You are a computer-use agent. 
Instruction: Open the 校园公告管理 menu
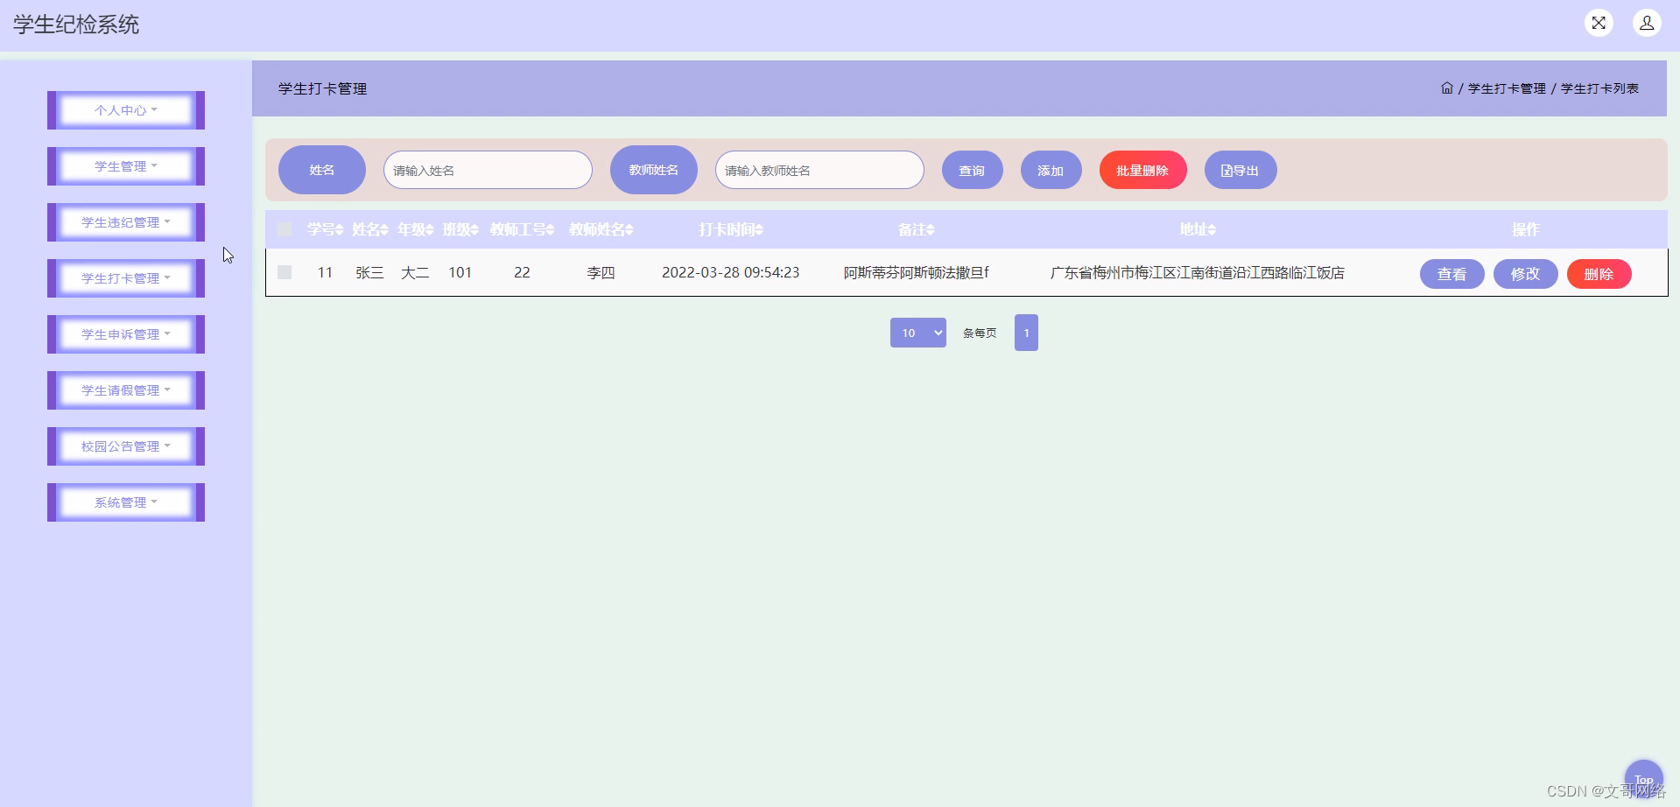(125, 446)
